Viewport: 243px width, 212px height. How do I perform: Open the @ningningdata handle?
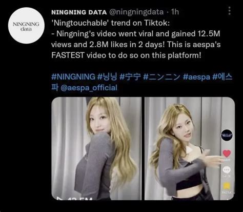[136, 12]
